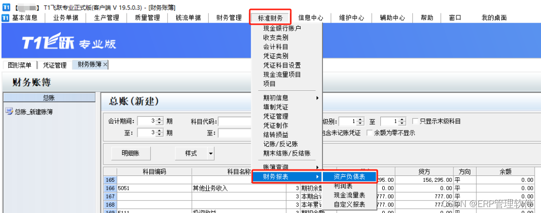Choose 现金流量项目 menu entry
This screenshot has width=541, height=213.
tap(282, 75)
